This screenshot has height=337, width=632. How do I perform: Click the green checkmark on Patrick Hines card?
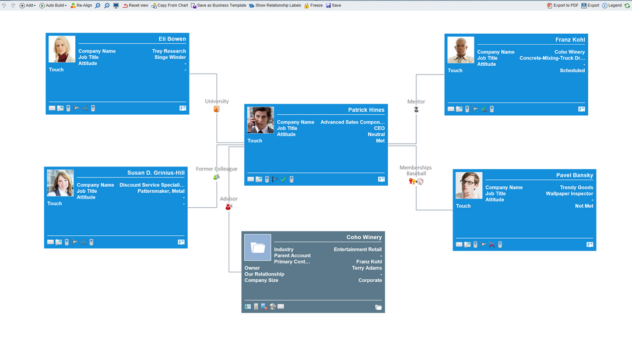tap(283, 179)
